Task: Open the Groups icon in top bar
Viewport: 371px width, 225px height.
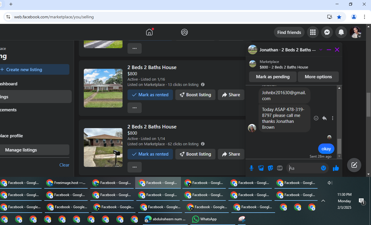Action: pyautogui.click(x=184, y=32)
